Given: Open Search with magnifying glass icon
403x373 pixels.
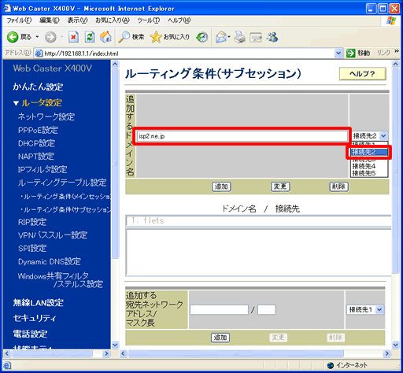Looking at the screenshot, I should [x=131, y=37].
